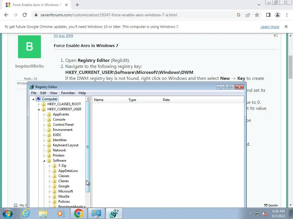Viewport: 293px width, 219px height.
Task: Click the HKEY_CLASSES_ROOT folder icon
Action: point(44,104)
